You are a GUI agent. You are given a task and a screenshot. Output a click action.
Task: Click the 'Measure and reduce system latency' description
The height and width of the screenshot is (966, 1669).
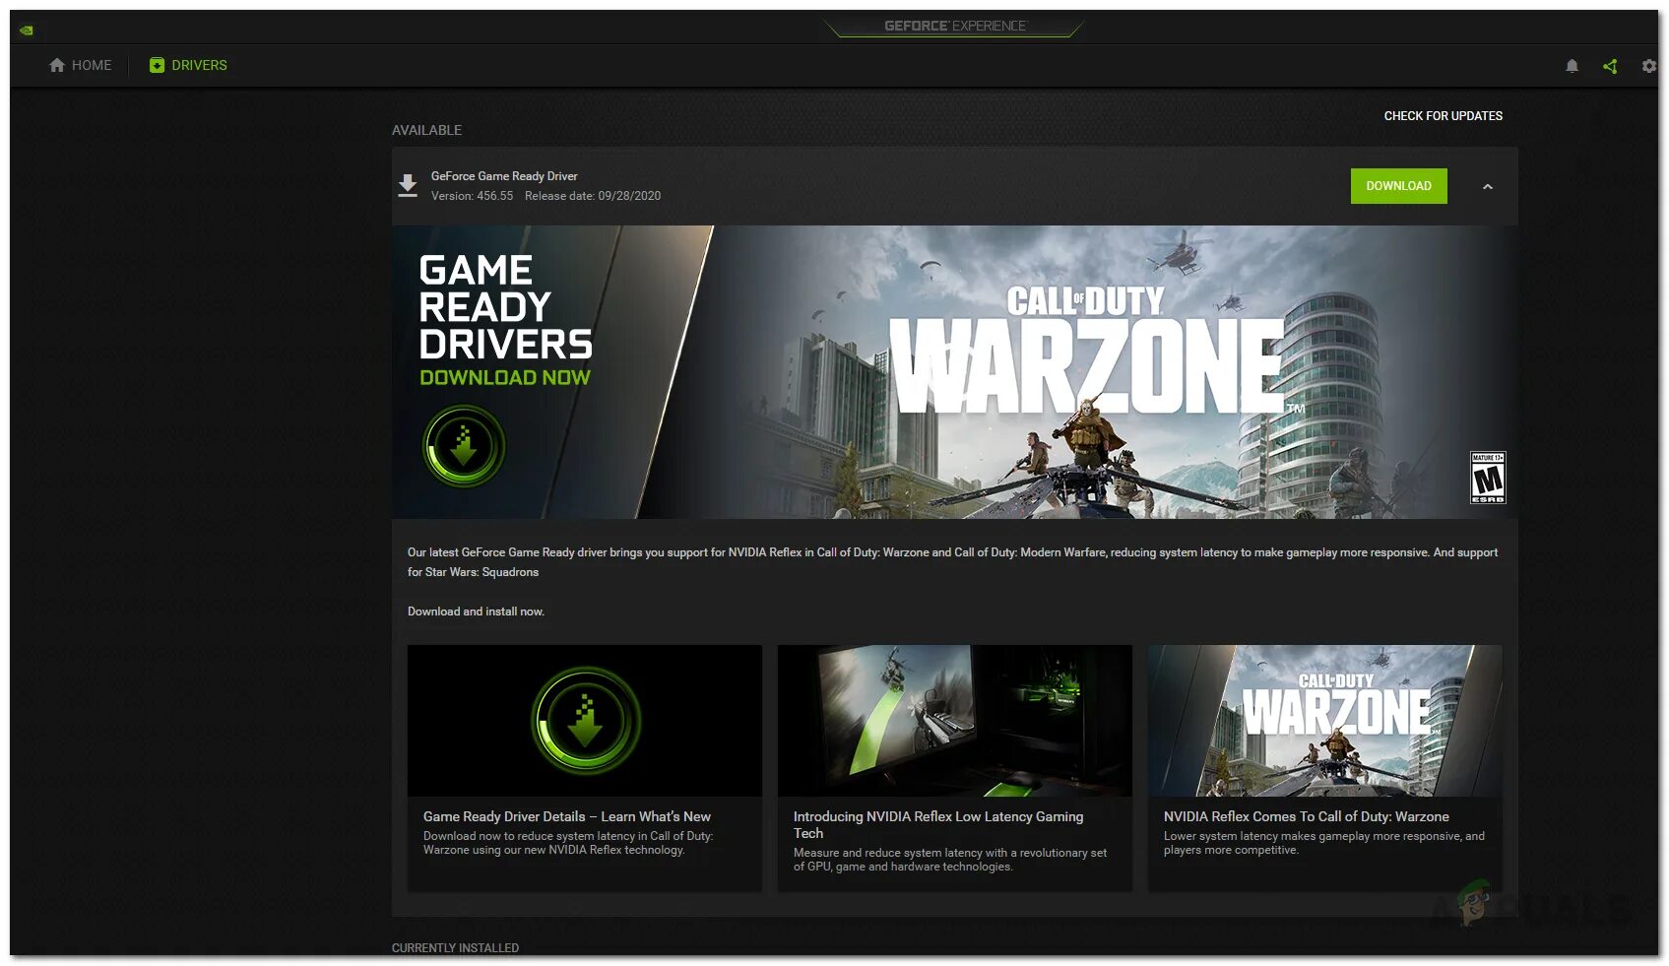pos(950,860)
